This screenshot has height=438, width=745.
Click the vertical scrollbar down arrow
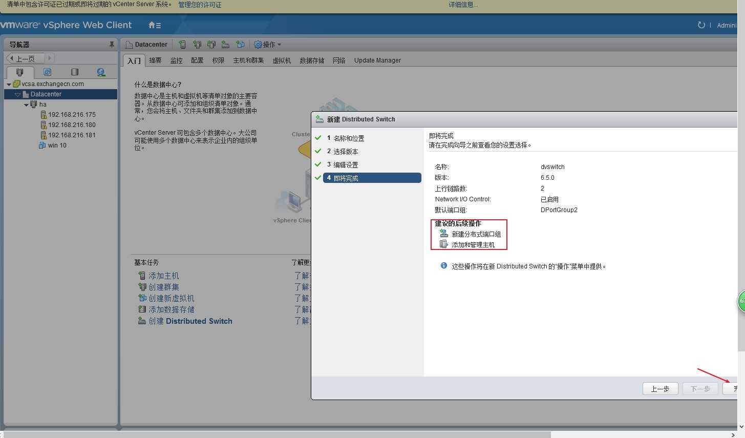pos(741,426)
